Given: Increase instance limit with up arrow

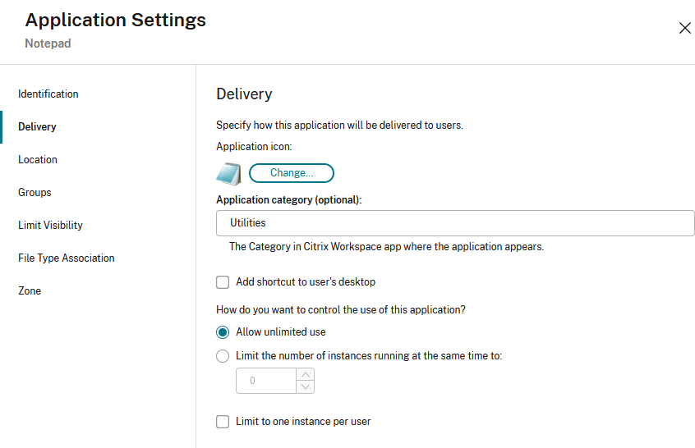Looking at the screenshot, I should [x=306, y=375].
